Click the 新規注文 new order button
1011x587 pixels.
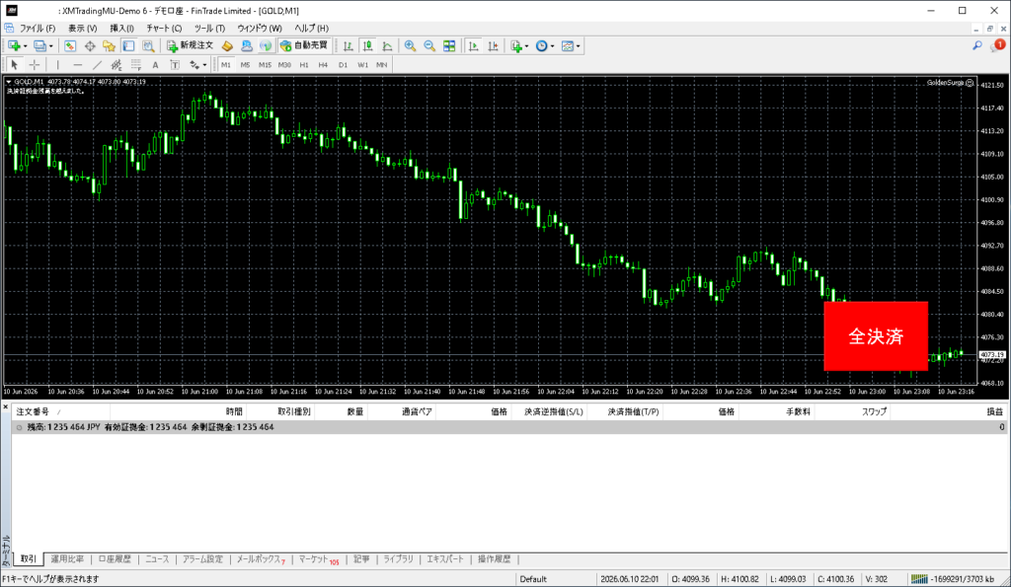point(191,45)
